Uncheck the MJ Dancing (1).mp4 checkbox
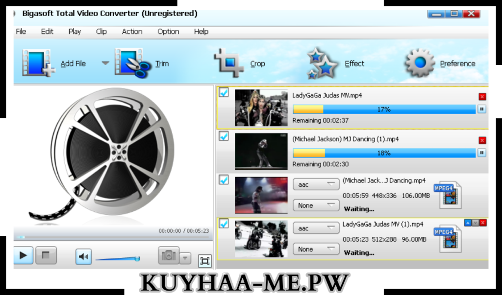502x295 pixels. point(224,136)
